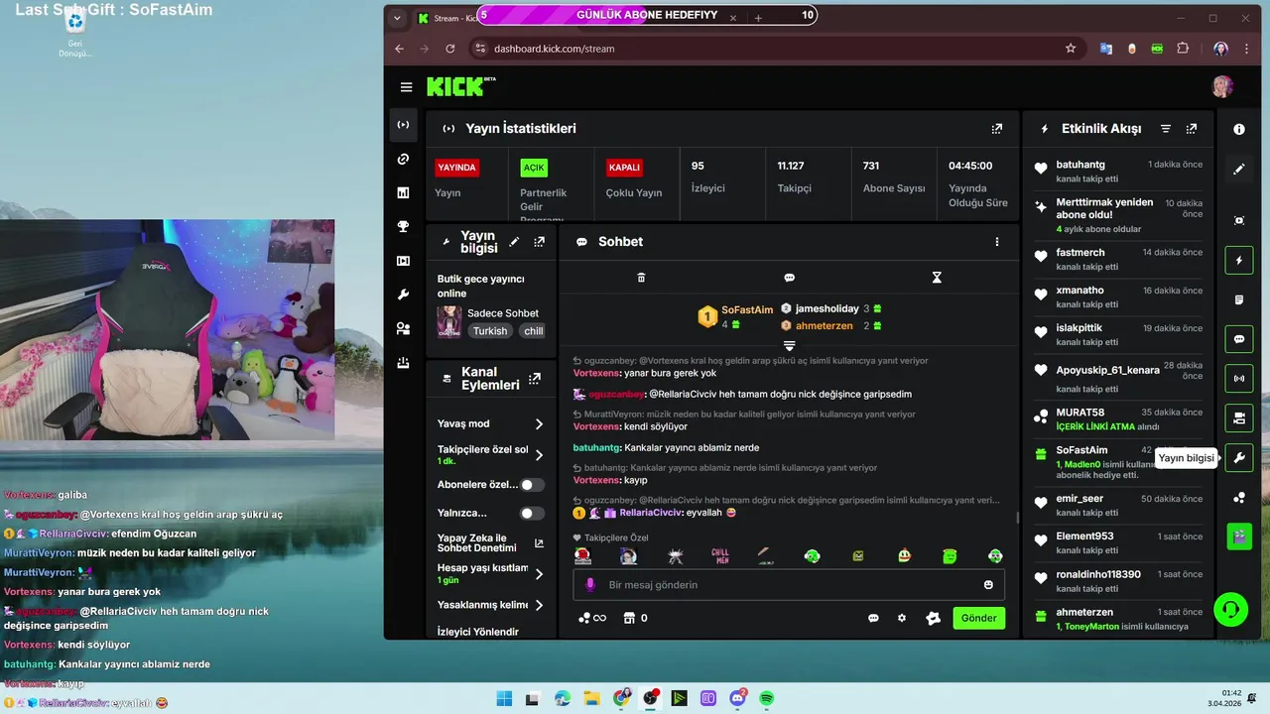Click the pencil edit icon in right toolbar
This screenshot has width=1270, height=714.
tap(1239, 170)
